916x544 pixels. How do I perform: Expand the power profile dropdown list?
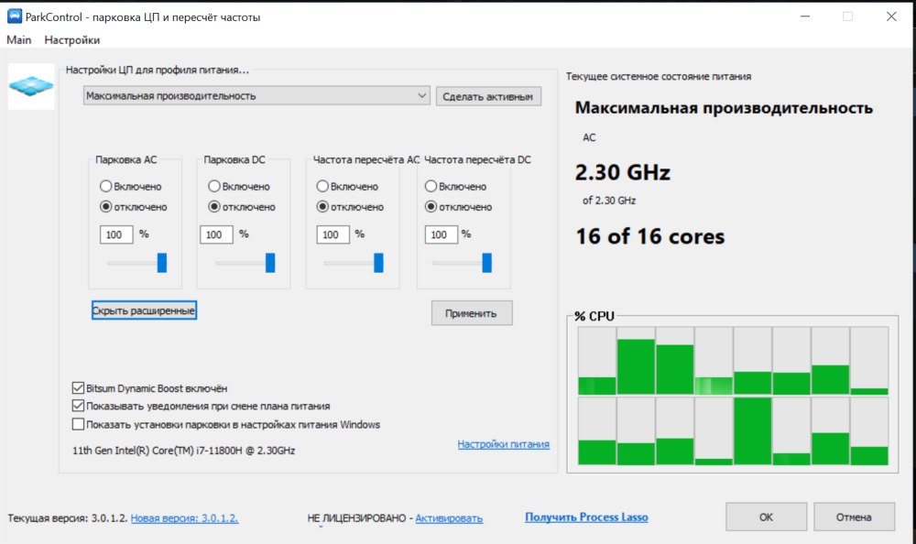point(421,95)
